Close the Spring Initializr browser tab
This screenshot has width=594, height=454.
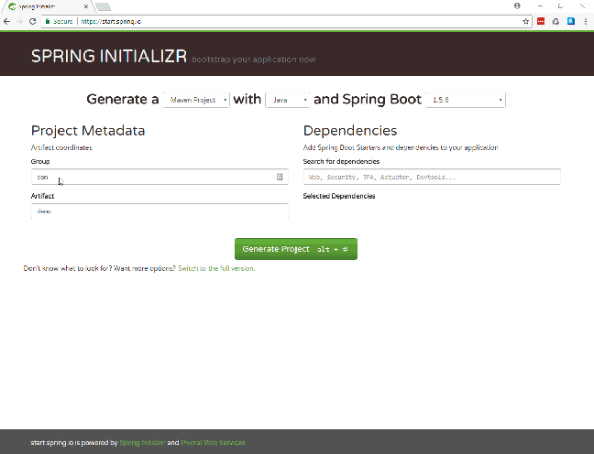(x=86, y=6)
